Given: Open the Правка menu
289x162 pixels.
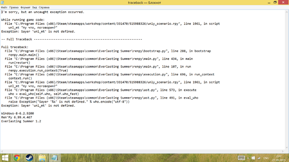Looking at the screenshot, I should pos(14,8).
